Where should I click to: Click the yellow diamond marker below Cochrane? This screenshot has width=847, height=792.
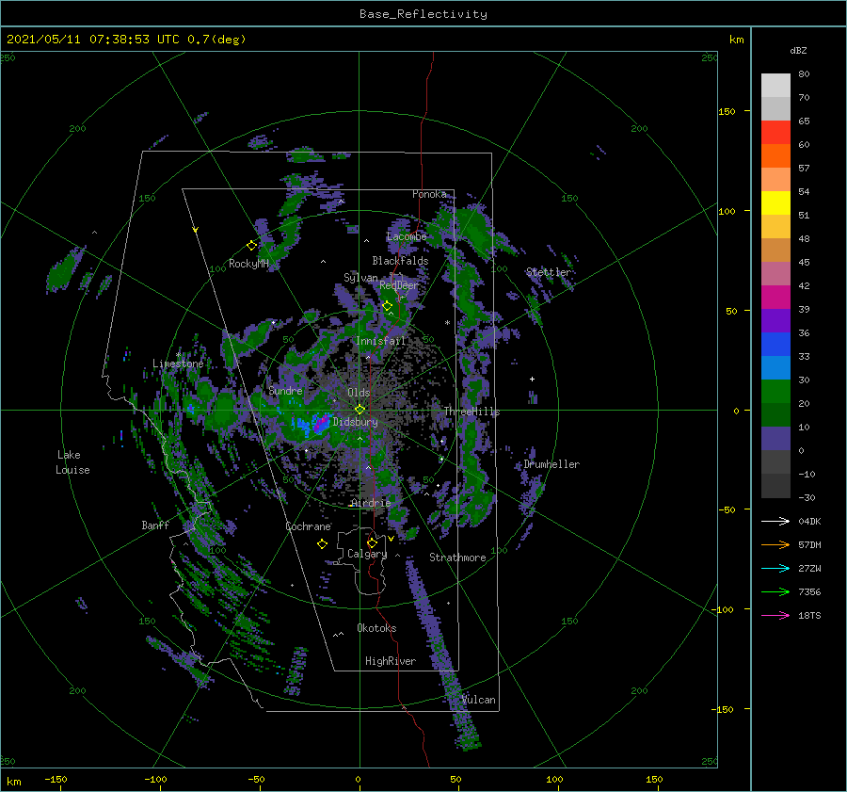tap(322, 544)
